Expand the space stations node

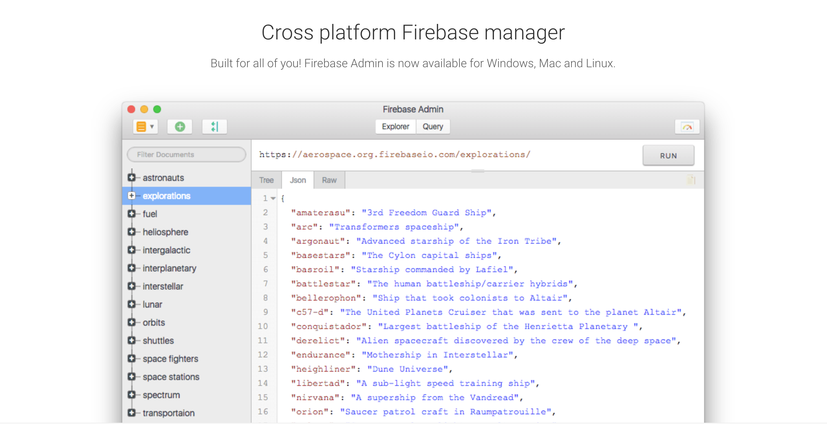(131, 376)
